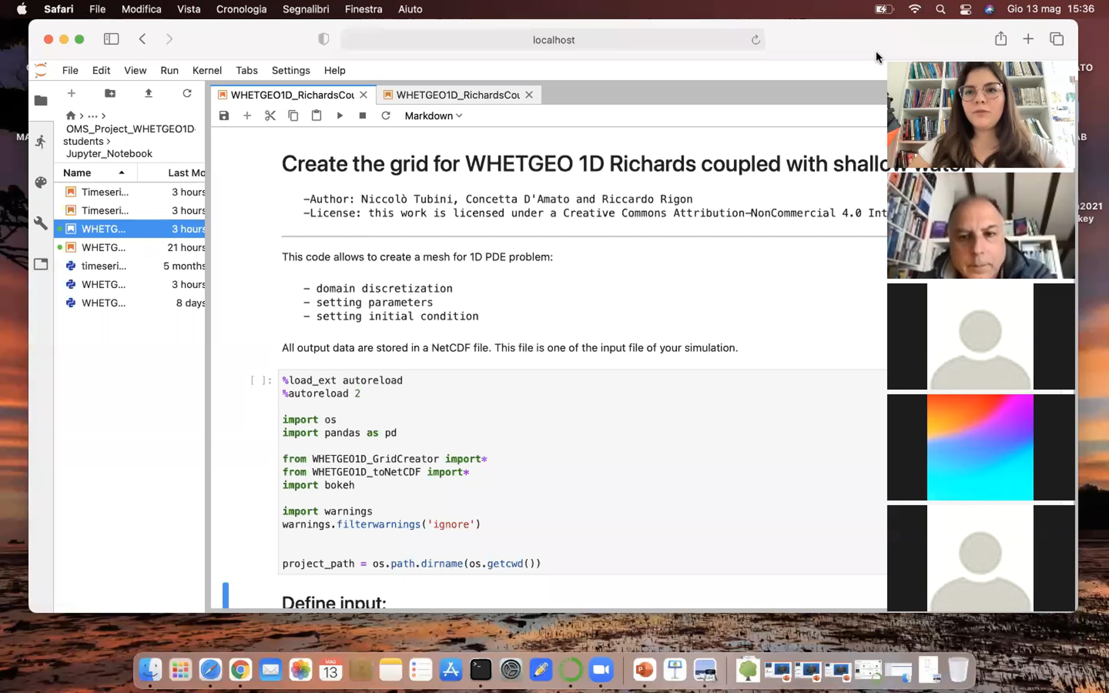Click the OMS_Project_WHETGEO1D breadcrumb link

[x=130, y=128]
